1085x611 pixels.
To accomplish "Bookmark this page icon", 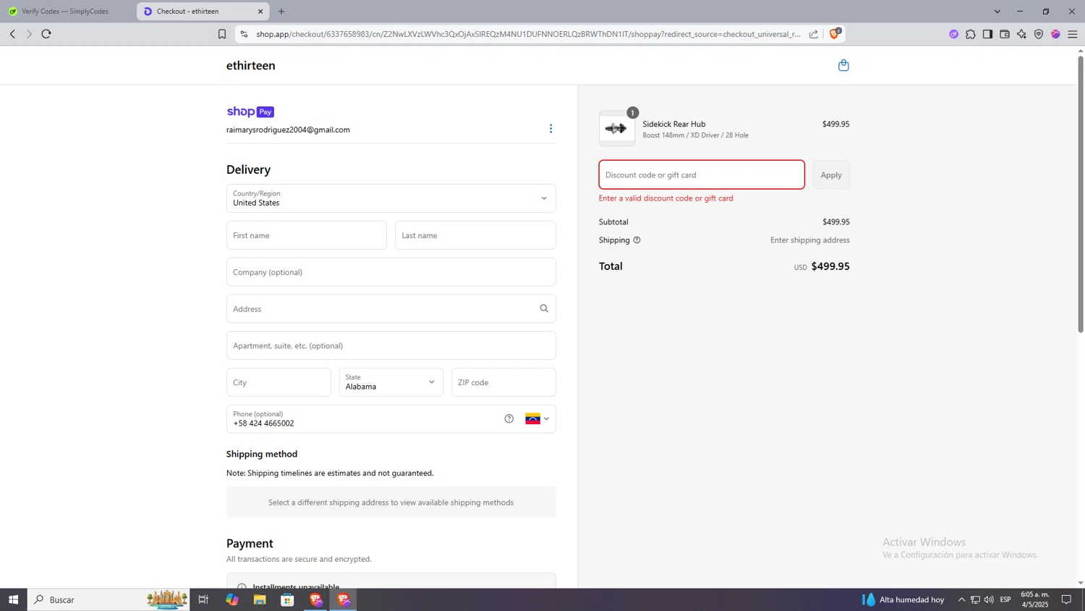I will coord(222,34).
